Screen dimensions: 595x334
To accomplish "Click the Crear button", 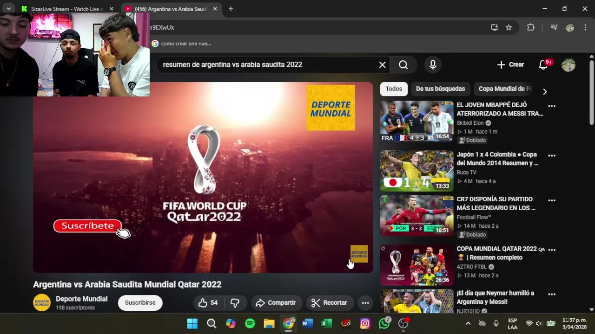I will 510,65.
